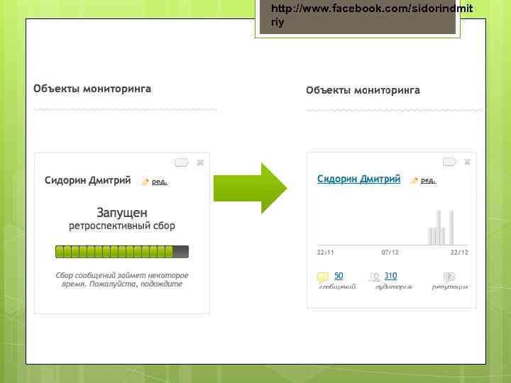Click the pencil icon in the left card
This screenshot has width=511, height=383.
coord(145,182)
